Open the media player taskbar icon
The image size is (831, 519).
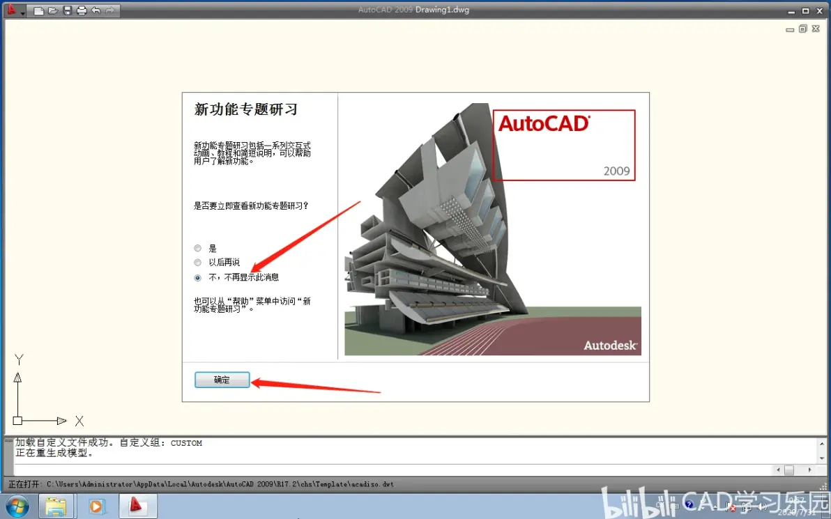(96, 507)
